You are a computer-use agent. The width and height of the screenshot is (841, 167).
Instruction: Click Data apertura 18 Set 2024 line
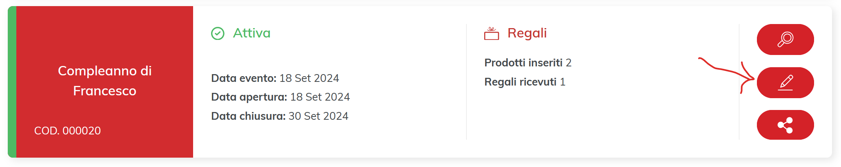click(280, 97)
